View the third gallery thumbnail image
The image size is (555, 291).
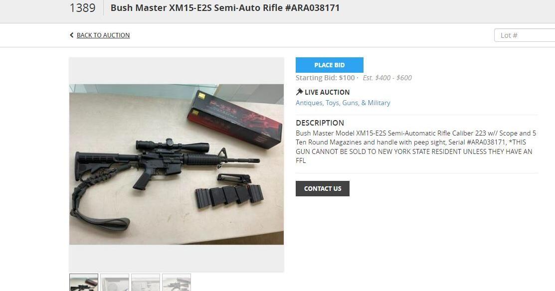(x=146, y=283)
